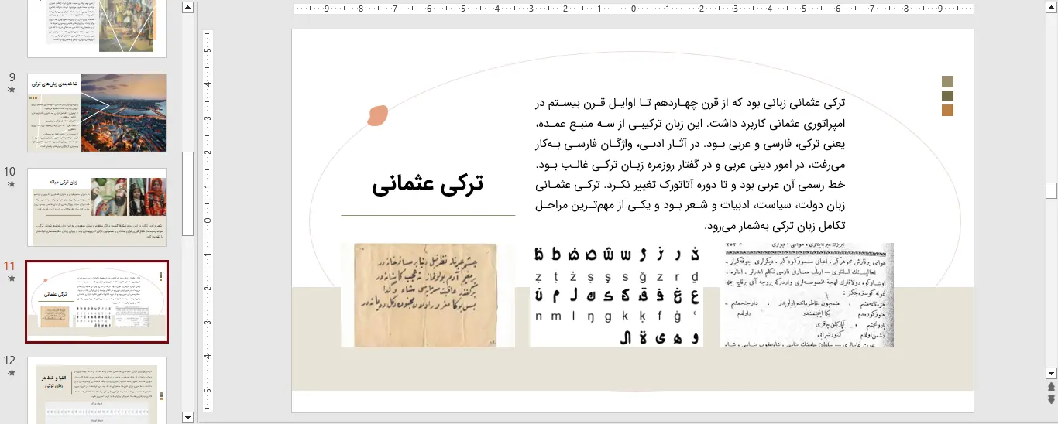
Task: Select slide 9 thumbnail with city photo
Action: coord(97,113)
